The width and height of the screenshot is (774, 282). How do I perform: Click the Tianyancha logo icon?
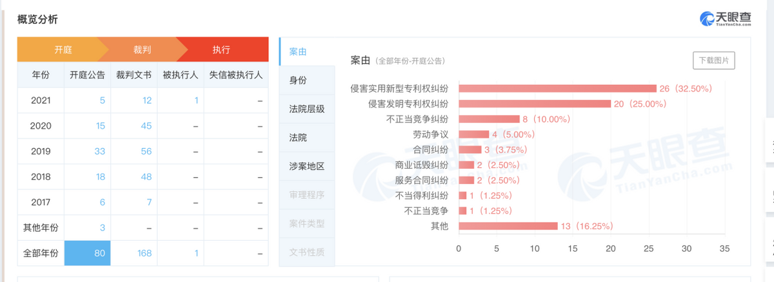point(707,19)
